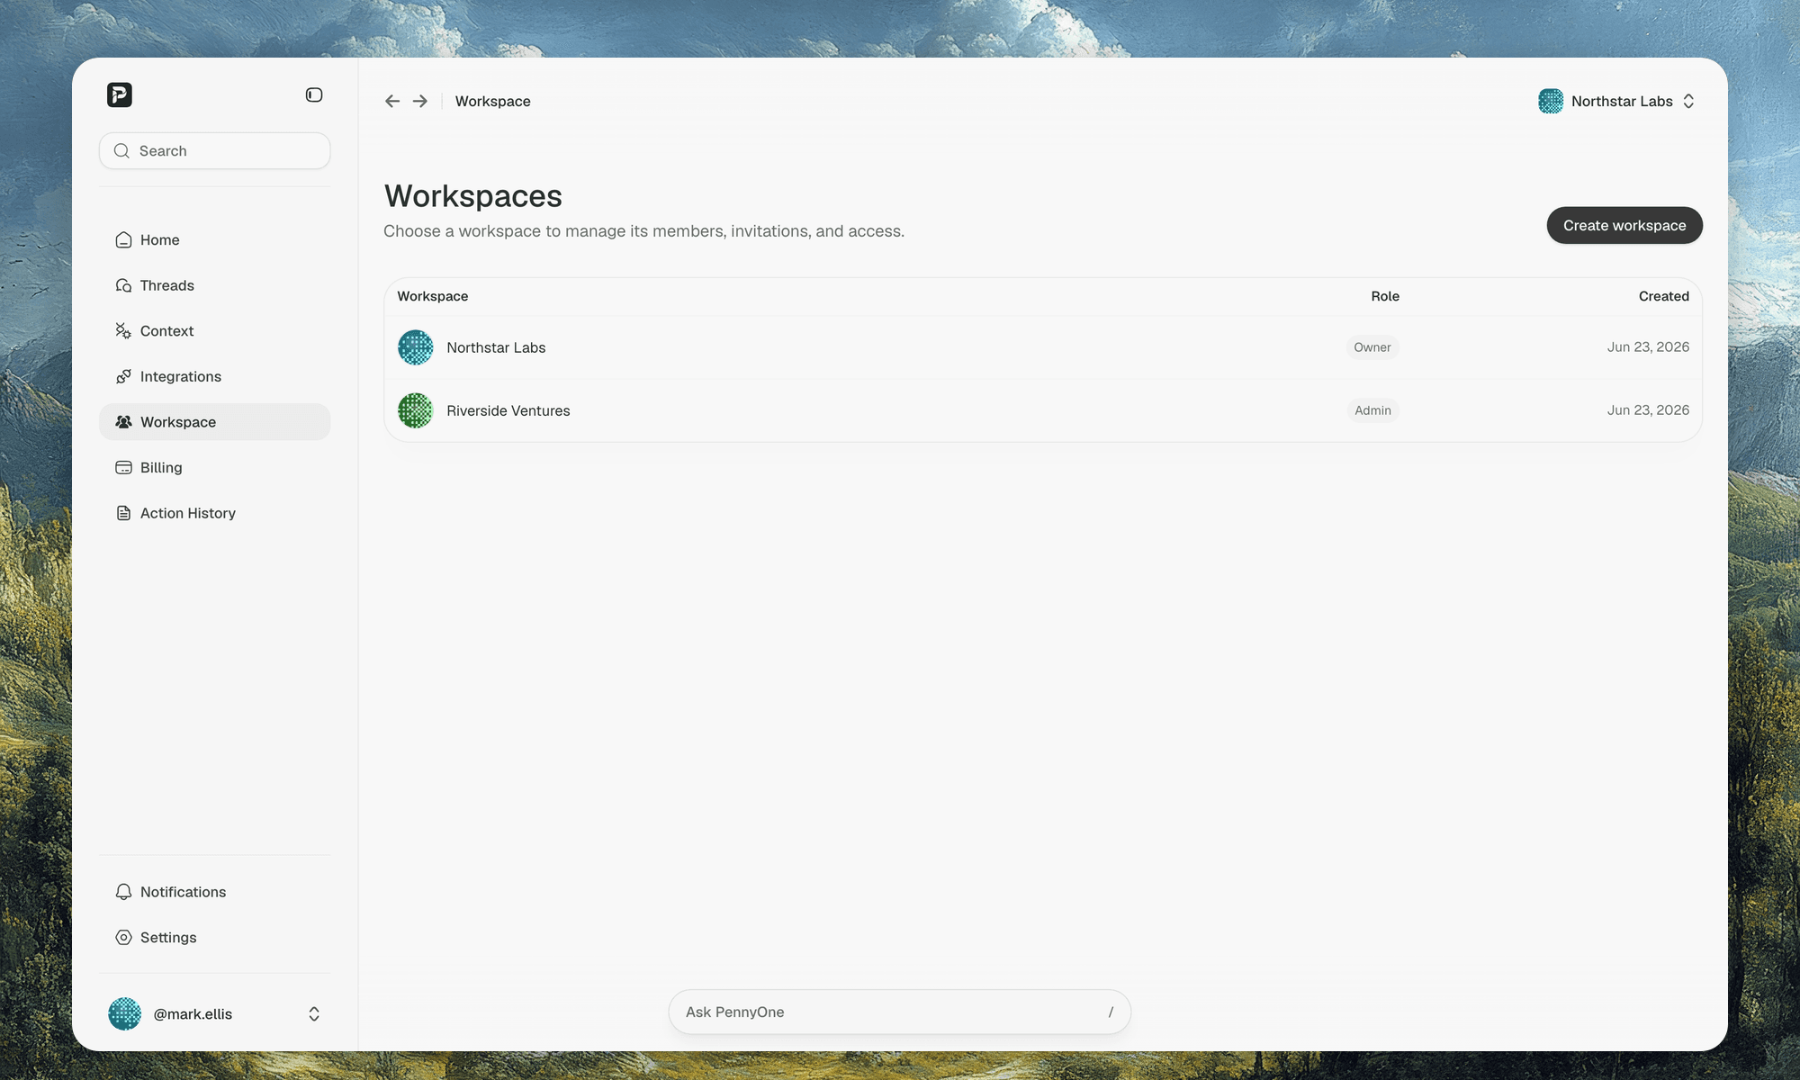1800x1080 pixels.
Task: Select Workspace in the sidebar
Action: click(x=214, y=422)
